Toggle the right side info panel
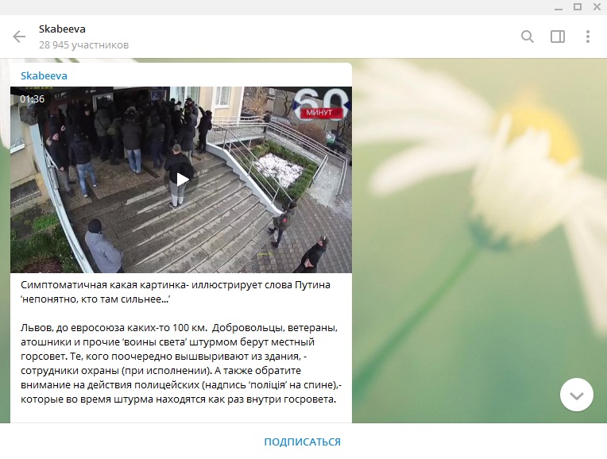 click(x=558, y=37)
